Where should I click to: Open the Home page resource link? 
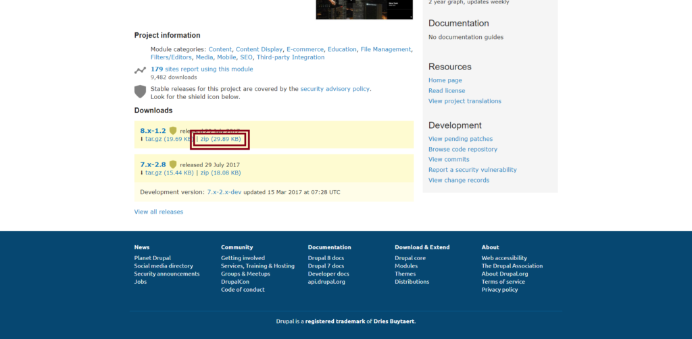click(x=445, y=80)
